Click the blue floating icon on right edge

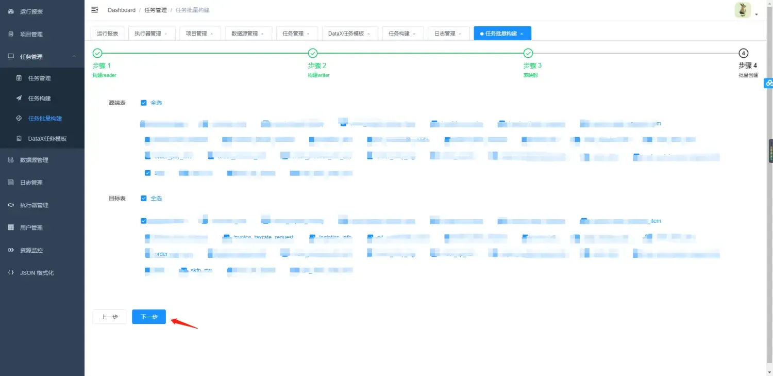pyautogui.click(x=769, y=83)
